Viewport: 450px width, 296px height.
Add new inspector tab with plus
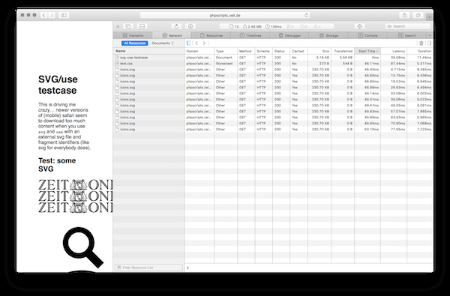click(430, 35)
